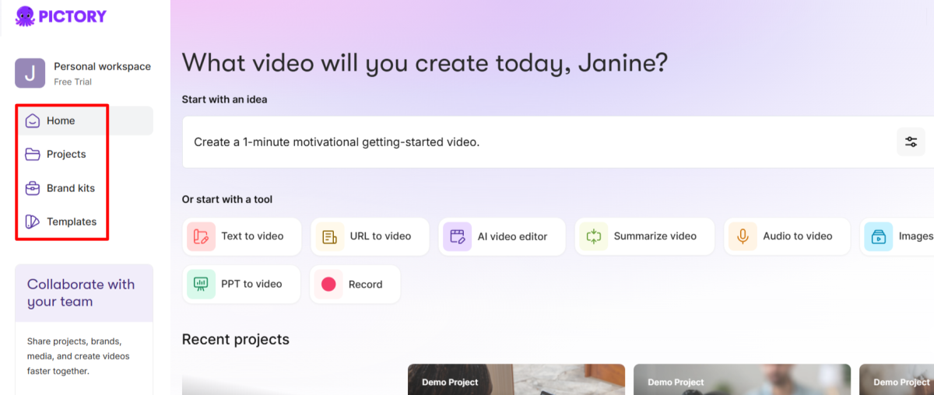
Task: Click the Text to video icon
Action: click(x=201, y=236)
